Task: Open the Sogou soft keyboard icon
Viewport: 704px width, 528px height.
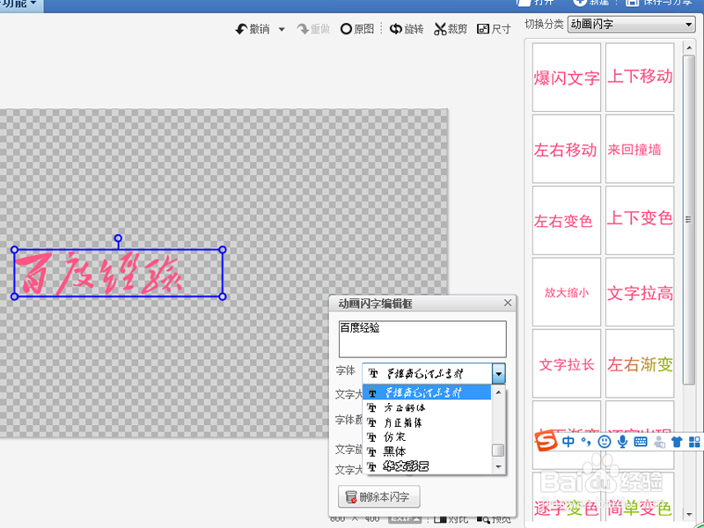Action: pos(641,442)
